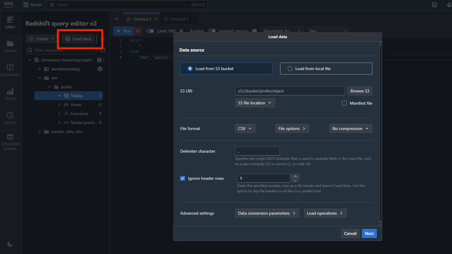Image resolution: width=452 pixels, height=254 pixels.
Task: Focus the S3 URI input field
Action: point(290,91)
